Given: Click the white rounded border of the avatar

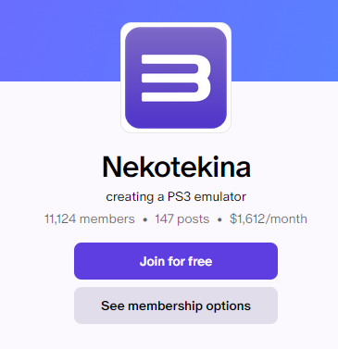Looking at the screenshot, I should [x=176, y=24].
